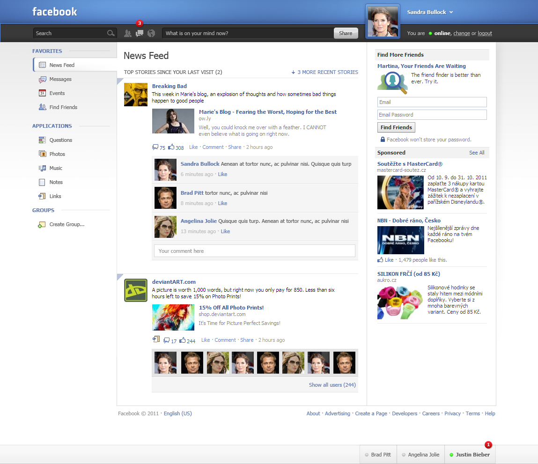Click the deviantART logo avatar
This screenshot has height=464, width=538.
click(x=136, y=290)
